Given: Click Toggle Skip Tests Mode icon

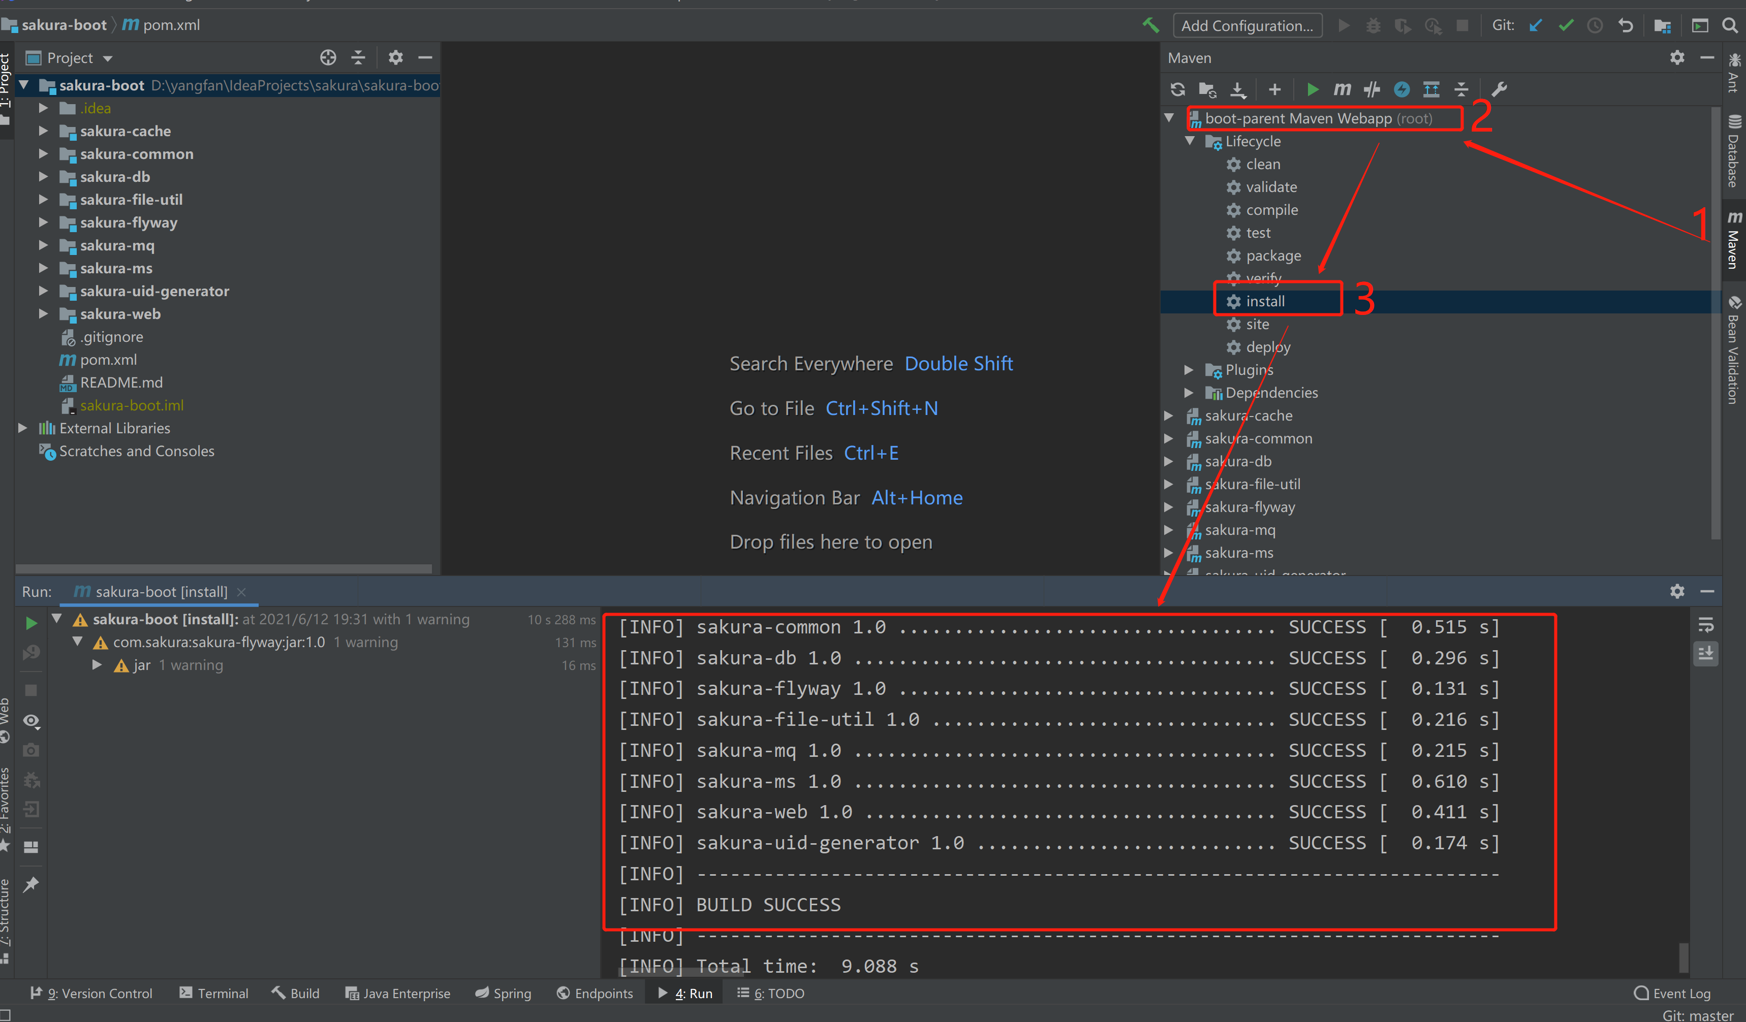Looking at the screenshot, I should [1401, 89].
